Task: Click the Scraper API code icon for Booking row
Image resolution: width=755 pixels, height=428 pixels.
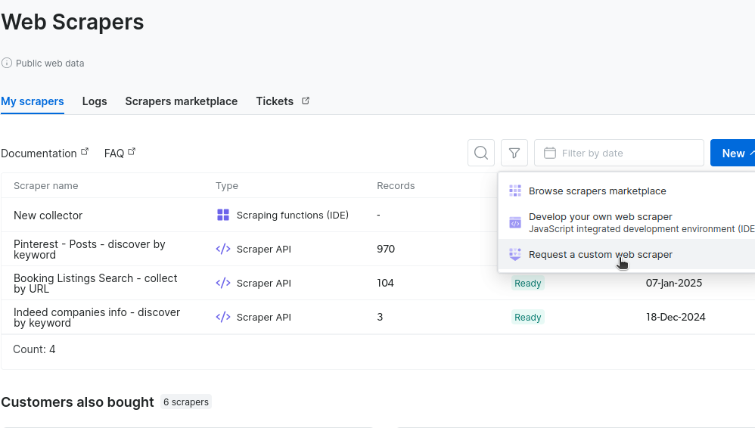Action: [x=223, y=283]
